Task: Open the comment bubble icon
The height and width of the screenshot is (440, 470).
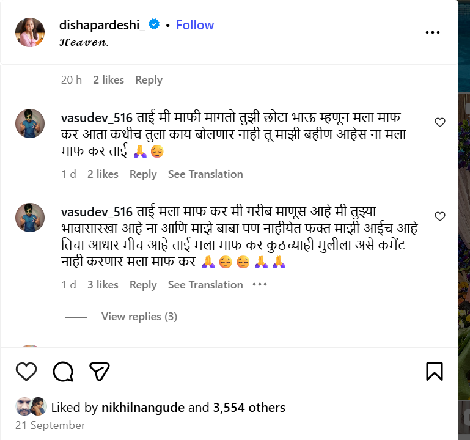Action: point(63,371)
